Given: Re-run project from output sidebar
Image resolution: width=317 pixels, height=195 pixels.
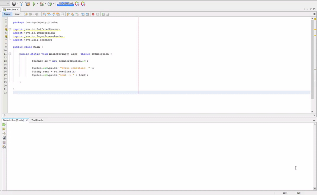Looking at the screenshot, I should (x=4, y=124).
